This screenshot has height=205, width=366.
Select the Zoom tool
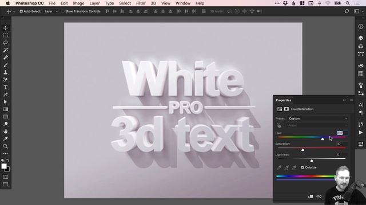[x=5, y=146]
